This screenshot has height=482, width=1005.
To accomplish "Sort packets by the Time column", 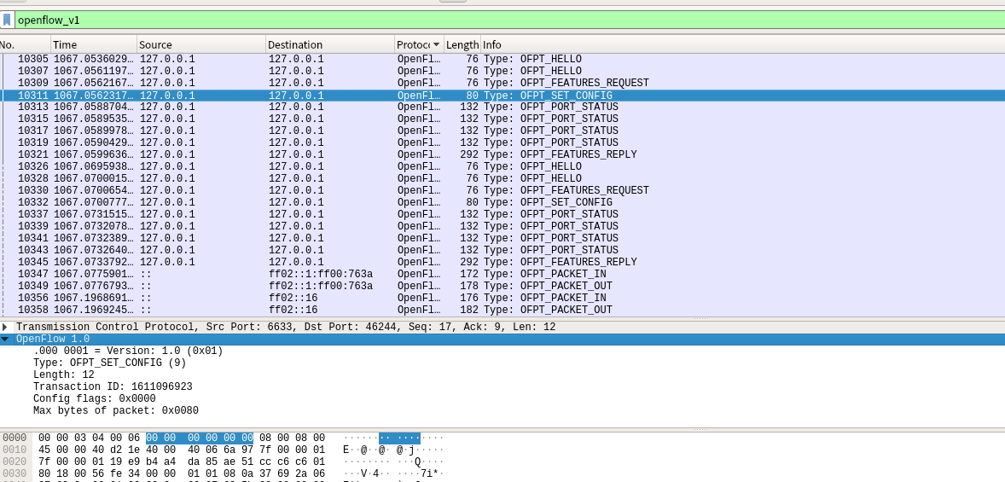I will coord(94,45).
